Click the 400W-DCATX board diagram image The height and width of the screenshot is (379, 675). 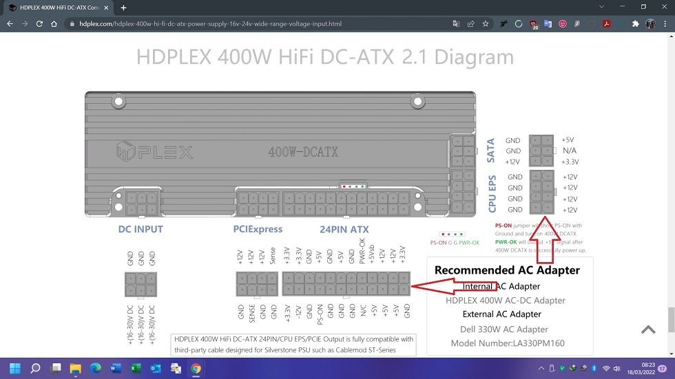pyautogui.click(x=280, y=154)
